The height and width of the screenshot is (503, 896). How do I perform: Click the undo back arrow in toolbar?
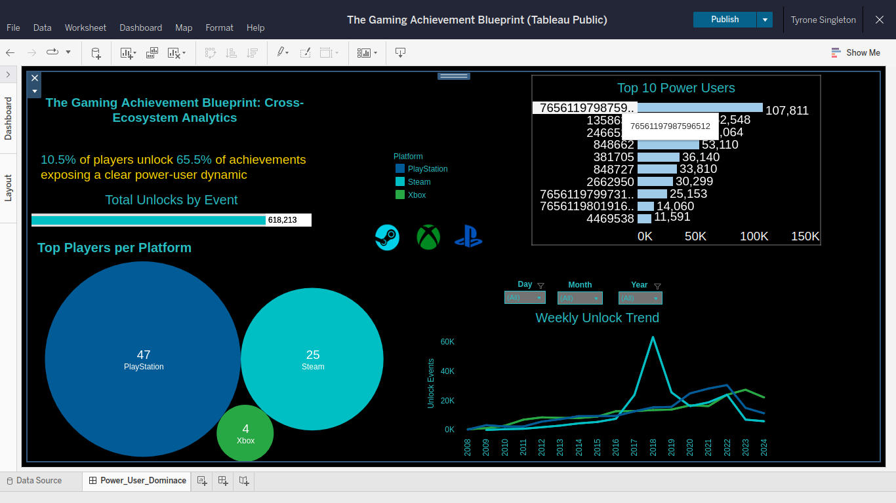click(10, 52)
